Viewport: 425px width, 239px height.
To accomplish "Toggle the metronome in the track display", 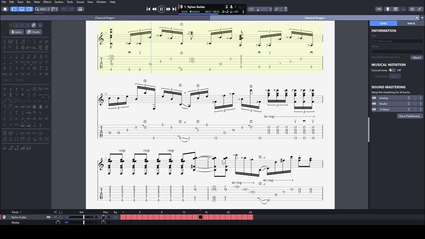I will pos(231,7).
